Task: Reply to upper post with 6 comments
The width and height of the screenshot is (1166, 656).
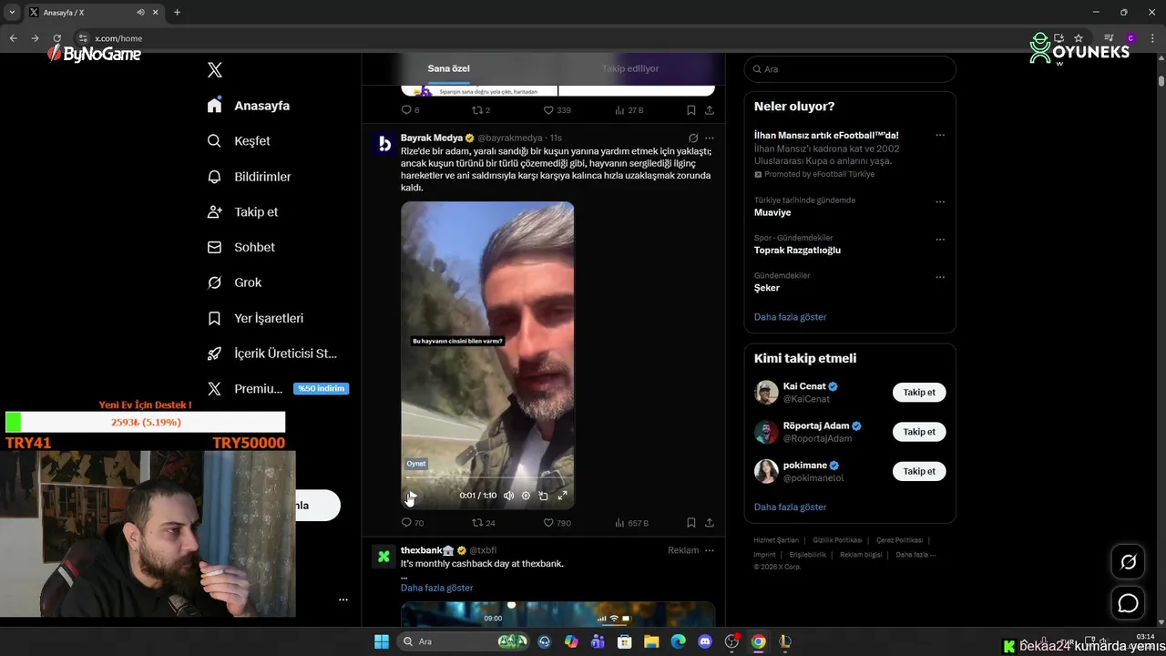Action: click(x=410, y=110)
